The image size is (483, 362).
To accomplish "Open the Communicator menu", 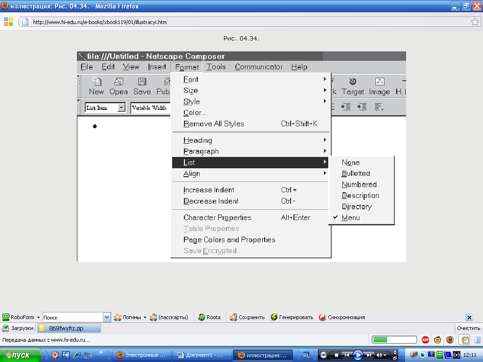I will pyautogui.click(x=258, y=67).
